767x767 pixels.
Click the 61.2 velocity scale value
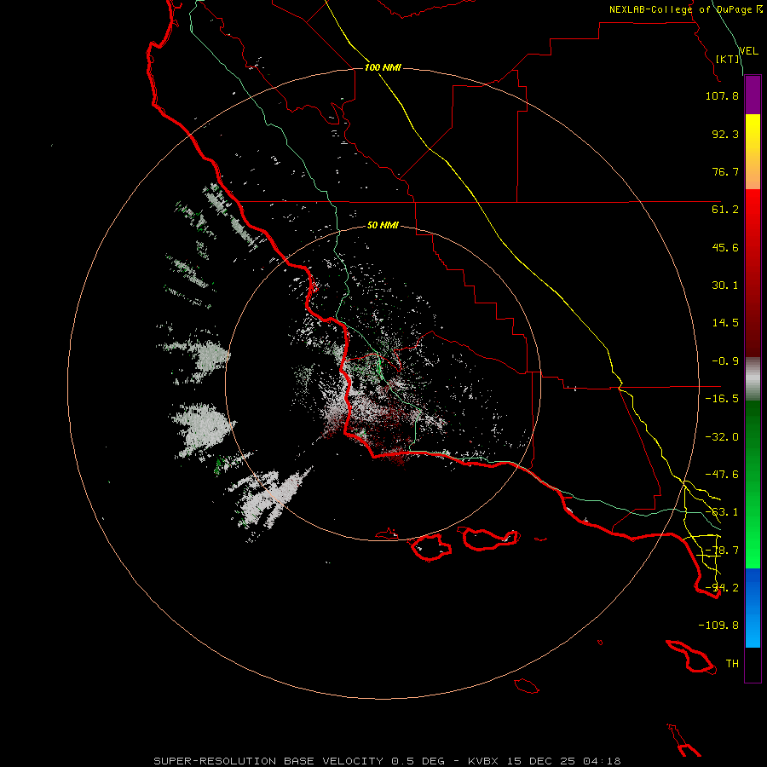[725, 210]
